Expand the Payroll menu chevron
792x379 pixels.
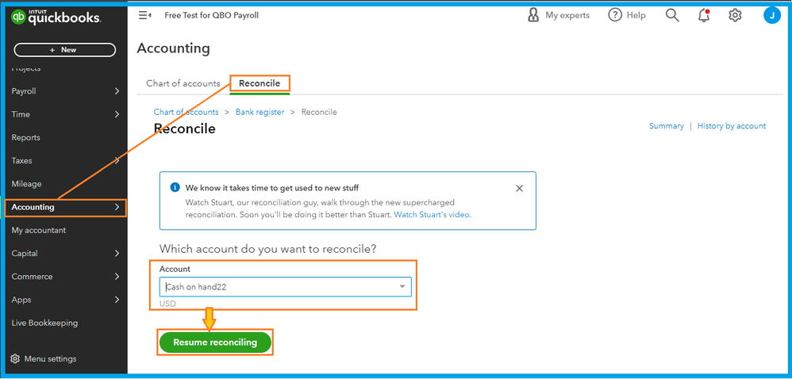(117, 91)
